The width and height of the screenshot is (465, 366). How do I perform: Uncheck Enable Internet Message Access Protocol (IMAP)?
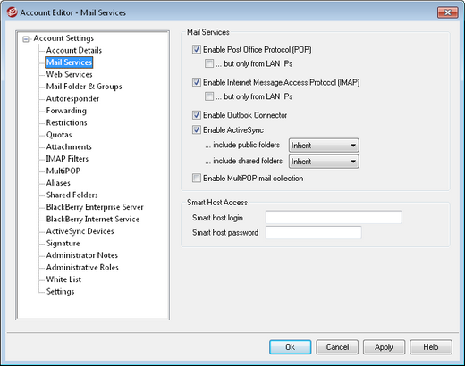pos(197,82)
